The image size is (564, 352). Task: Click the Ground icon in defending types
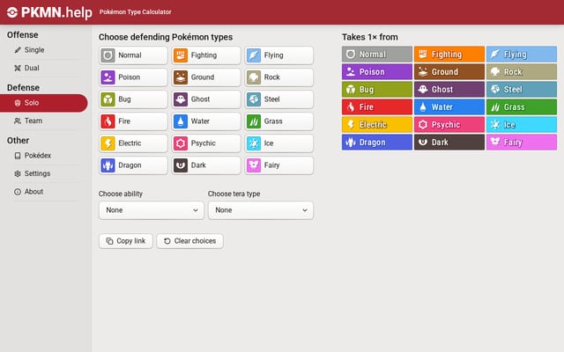pos(181,77)
